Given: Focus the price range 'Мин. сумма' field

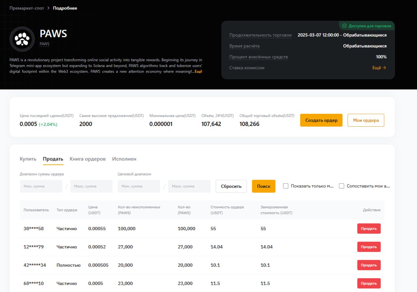Looking at the screenshot, I should pos(139,186).
